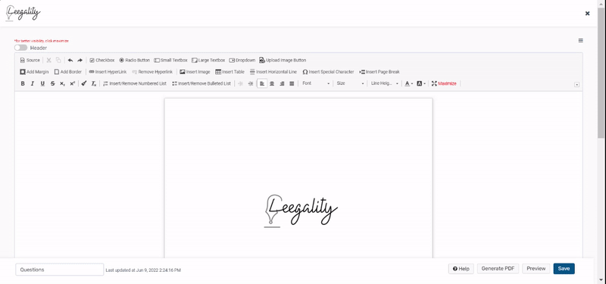Insert a Small Textbox
Screen dimensions: 606x284
tap(170, 61)
